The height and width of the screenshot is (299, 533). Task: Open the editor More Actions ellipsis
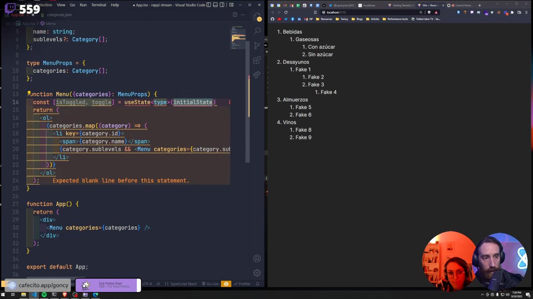pos(243,15)
